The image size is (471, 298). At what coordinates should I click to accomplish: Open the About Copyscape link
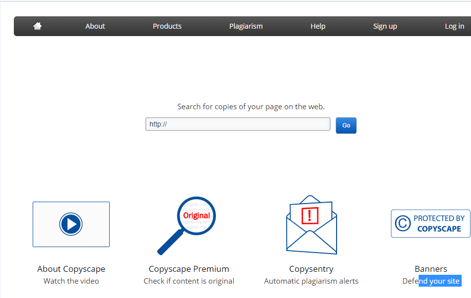tap(71, 269)
